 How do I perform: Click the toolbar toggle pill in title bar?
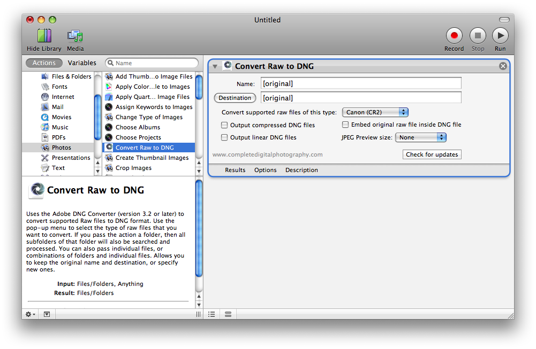pos(504,20)
